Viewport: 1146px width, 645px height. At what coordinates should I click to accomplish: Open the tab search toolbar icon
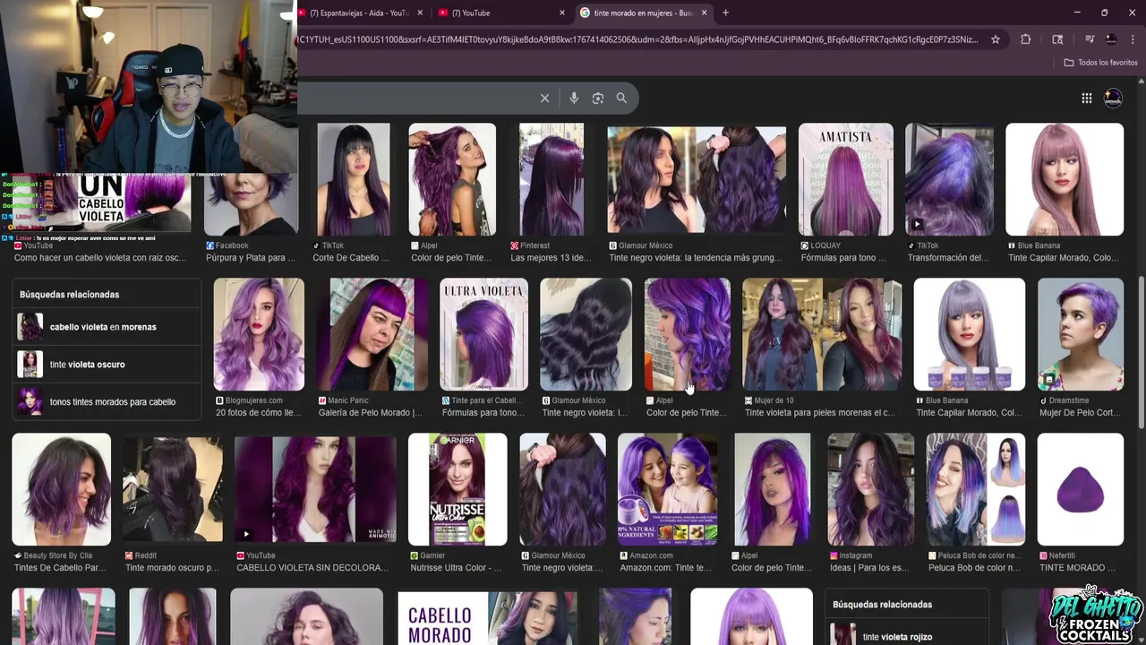pos(1057,39)
